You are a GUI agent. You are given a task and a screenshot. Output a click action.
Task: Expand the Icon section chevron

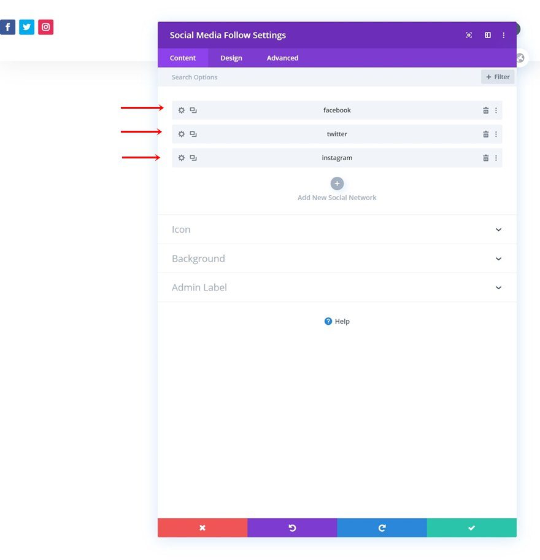click(x=499, y=230)
